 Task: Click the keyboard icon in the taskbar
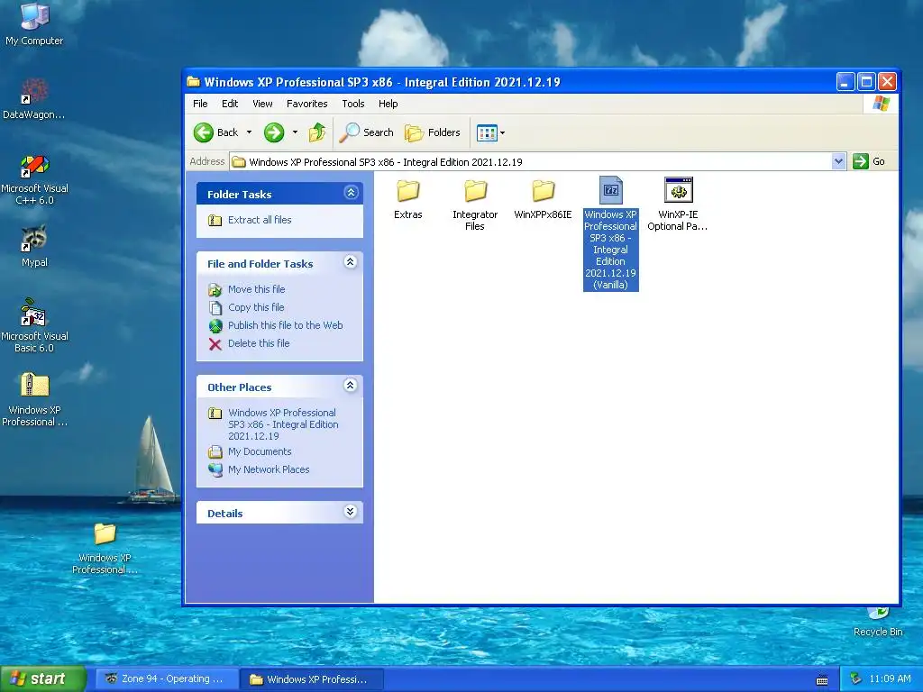pos(822,680)
